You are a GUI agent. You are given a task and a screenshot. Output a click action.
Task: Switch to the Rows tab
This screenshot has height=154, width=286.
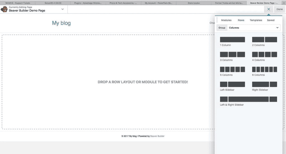[241, 20]
